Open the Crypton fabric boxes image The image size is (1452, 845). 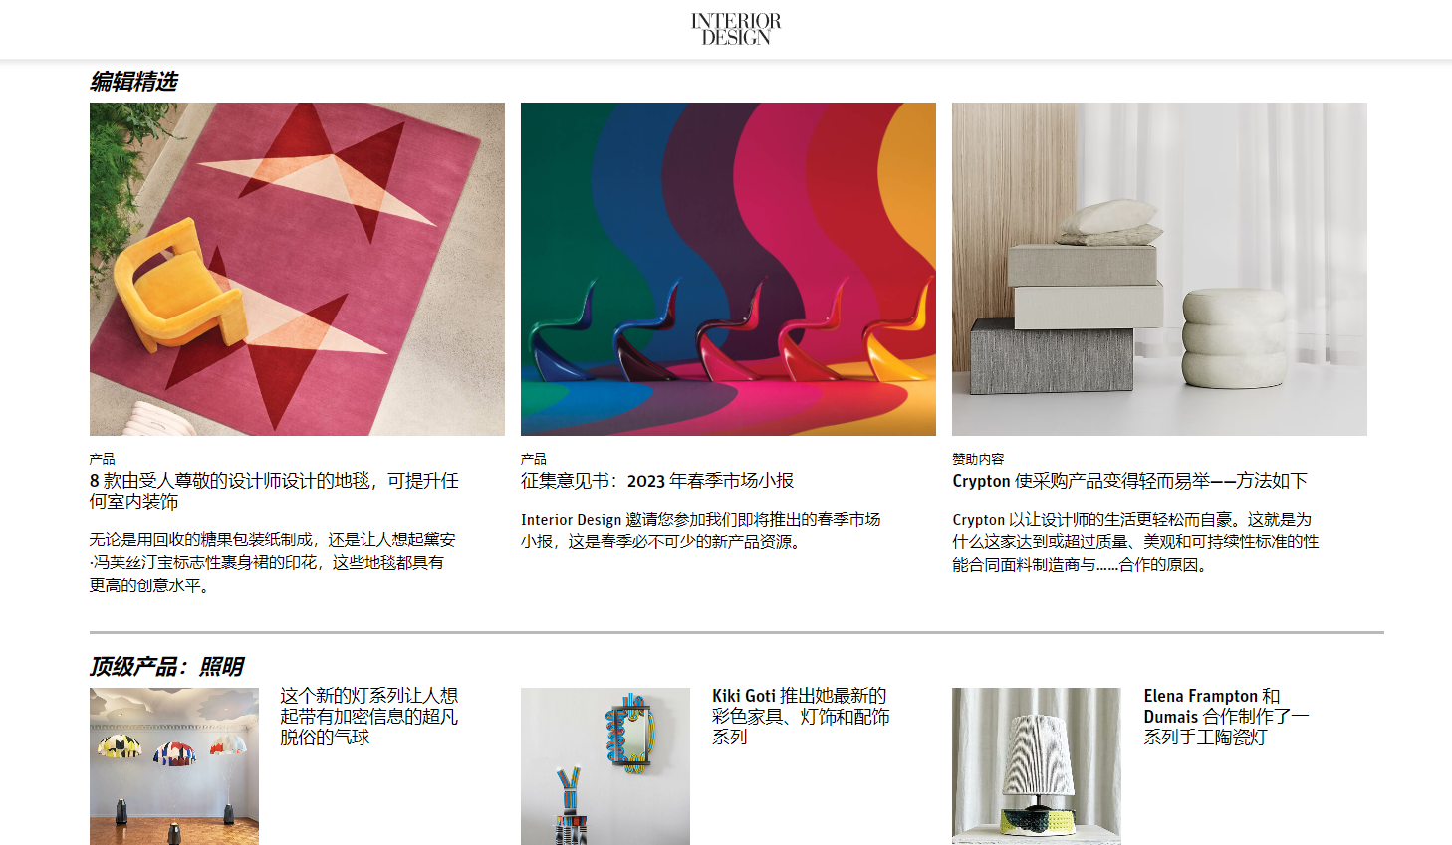click(1159, 269)
